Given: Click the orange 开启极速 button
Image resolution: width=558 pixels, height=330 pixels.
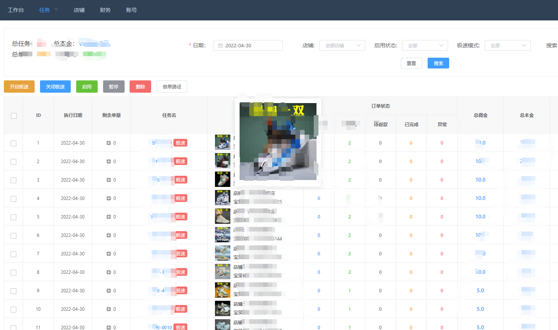Looking at the screenshot, I should pos(19,87).
